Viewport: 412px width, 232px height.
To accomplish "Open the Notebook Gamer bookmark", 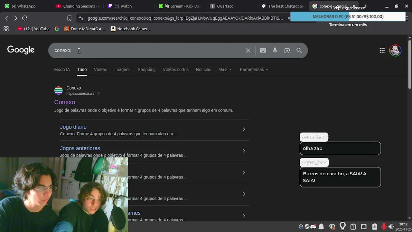I will click(131, 29).
